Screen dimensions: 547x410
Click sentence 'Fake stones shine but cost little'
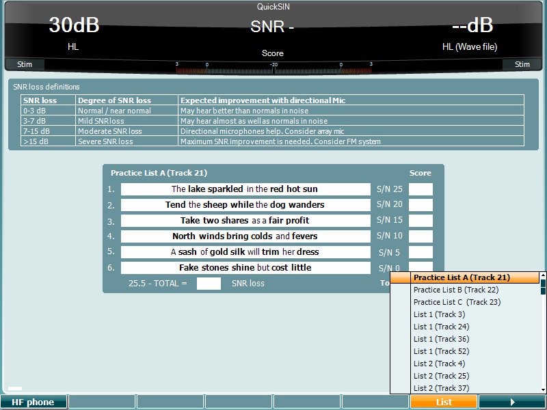click(245, 268)
